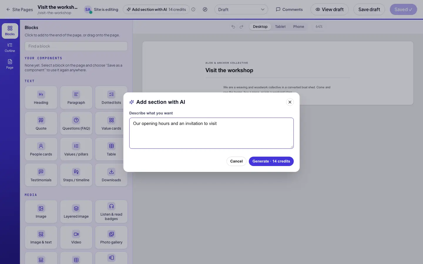Click the 64% zoom level
The width and height of the screenshot is (423, 264).
pyautogui.click(x=319, y=27)
